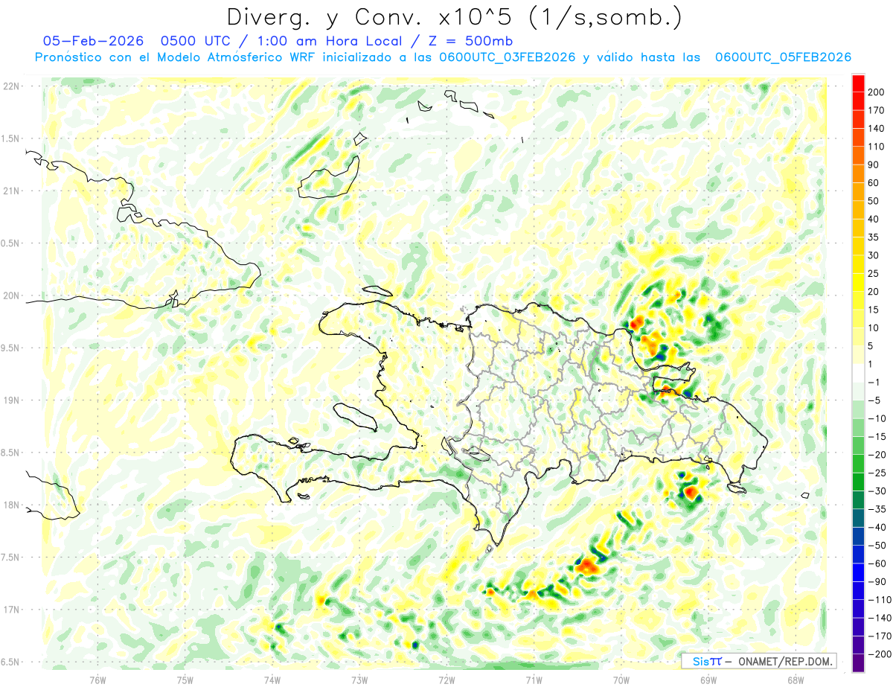Viewport: 893px width, 690px height.
Task: Click the '-90' colorbar value
Action: (x=876, y=582)
